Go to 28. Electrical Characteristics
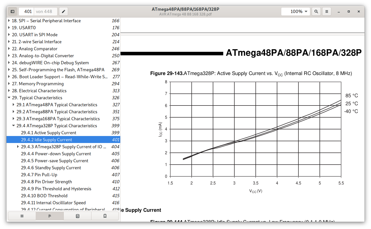The image size is (371, 229). [x=39, y=91]
